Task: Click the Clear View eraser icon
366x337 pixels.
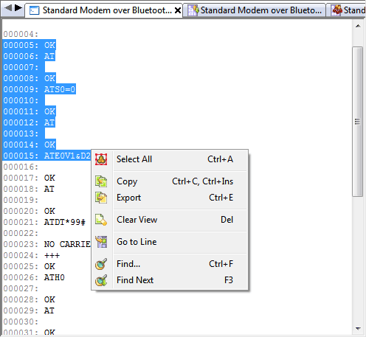Action: pos(101,220)
